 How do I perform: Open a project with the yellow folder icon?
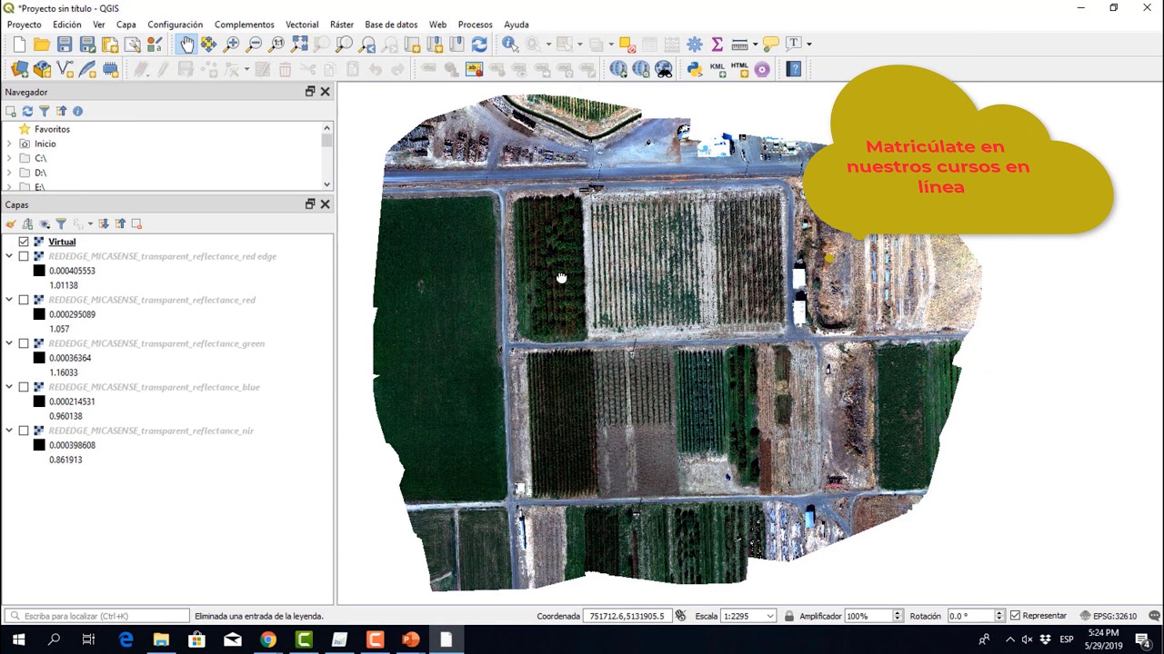point(42,44)
